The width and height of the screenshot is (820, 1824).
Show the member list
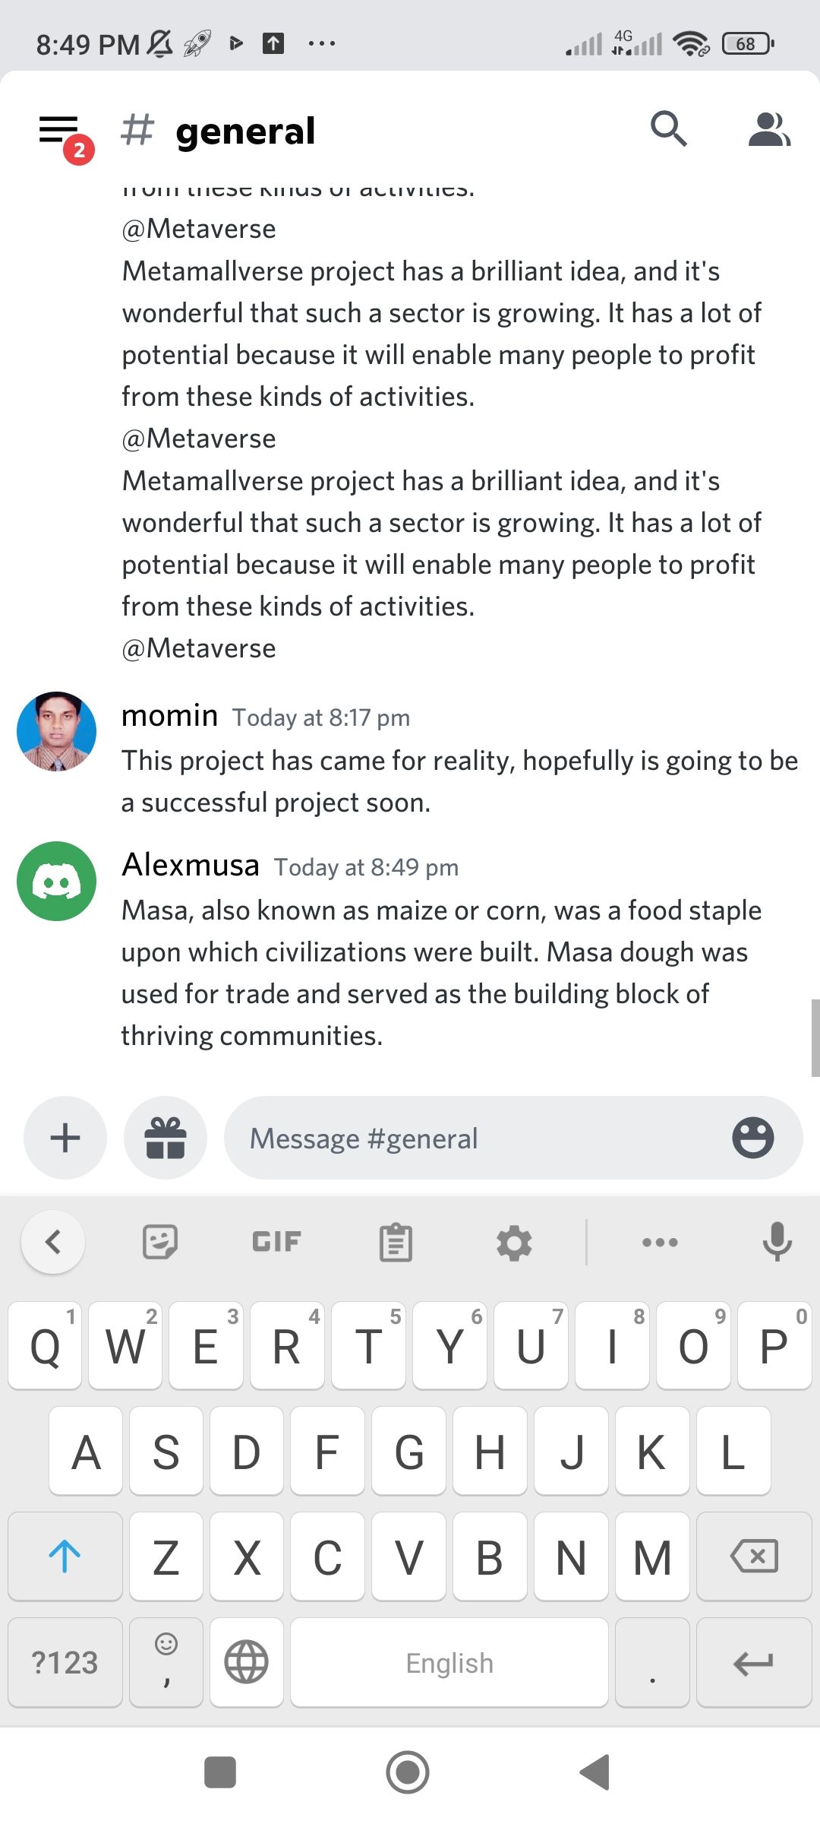coord(768,129)
